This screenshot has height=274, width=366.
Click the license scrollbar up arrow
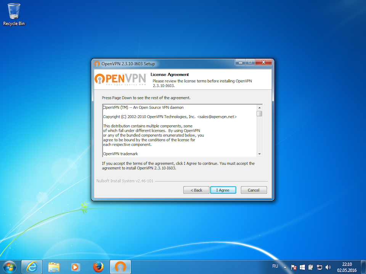(259, 107)
